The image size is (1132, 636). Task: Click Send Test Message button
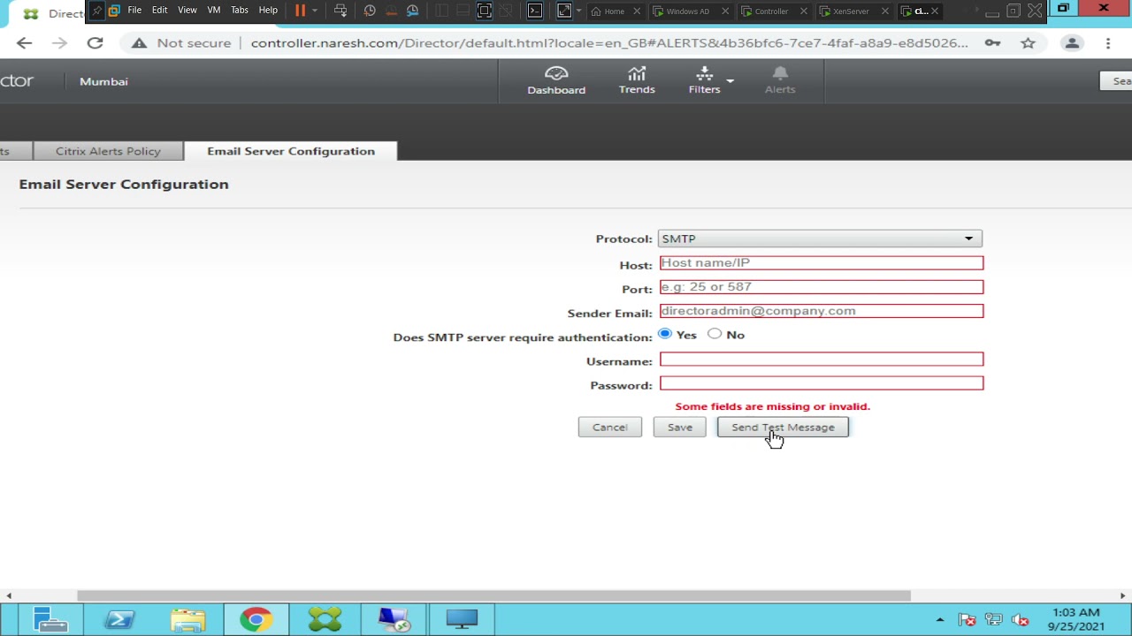coord(783,428)
